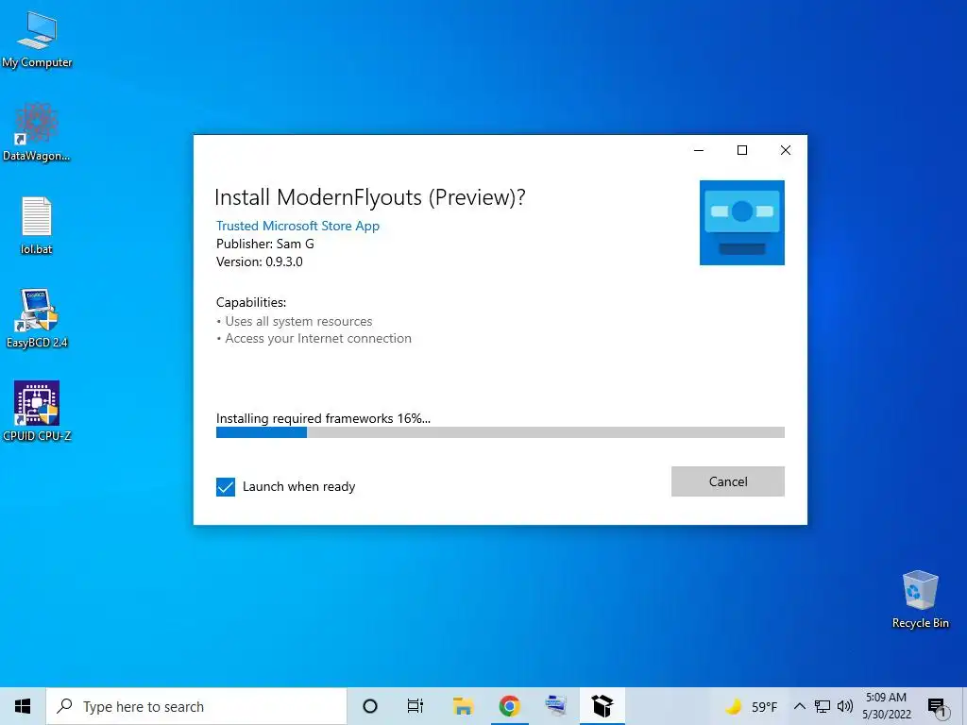Show hidden system tray icons
967x725 pixels.
(x=799, y=706)
